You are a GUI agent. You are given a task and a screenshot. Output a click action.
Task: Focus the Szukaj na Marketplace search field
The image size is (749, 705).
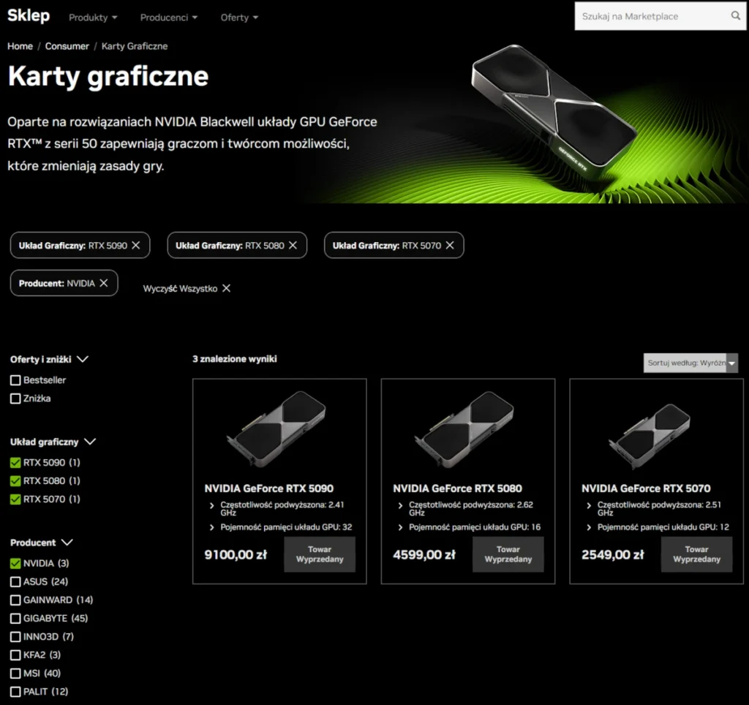(651, 16)
